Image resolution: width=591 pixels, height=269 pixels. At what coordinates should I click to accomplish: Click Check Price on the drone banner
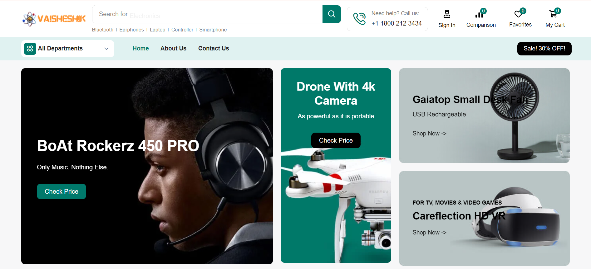[x=336, y=140]
